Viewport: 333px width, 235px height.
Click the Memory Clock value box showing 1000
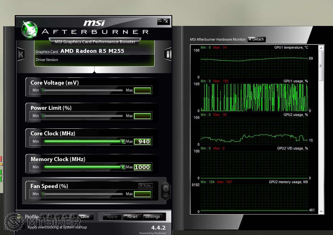click(x=142, y=167)
